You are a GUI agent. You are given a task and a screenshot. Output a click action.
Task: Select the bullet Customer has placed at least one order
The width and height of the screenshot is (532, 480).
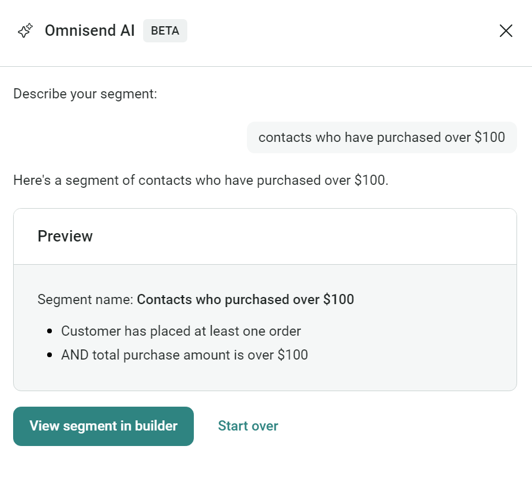coord(181,331)
